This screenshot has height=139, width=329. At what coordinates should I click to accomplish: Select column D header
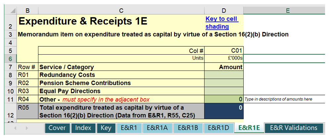coord(224,11)
